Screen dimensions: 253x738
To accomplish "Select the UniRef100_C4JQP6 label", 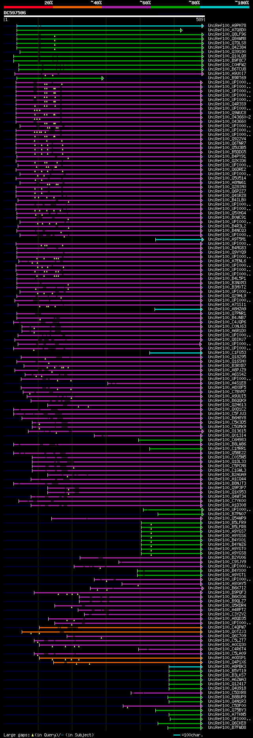I will (227, 322).
